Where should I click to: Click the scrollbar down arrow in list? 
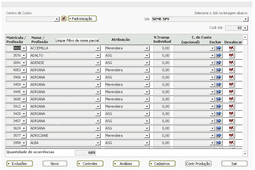[x=245, y=154]
